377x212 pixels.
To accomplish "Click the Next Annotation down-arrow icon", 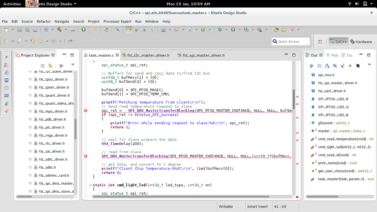I will tap(6, 41).
